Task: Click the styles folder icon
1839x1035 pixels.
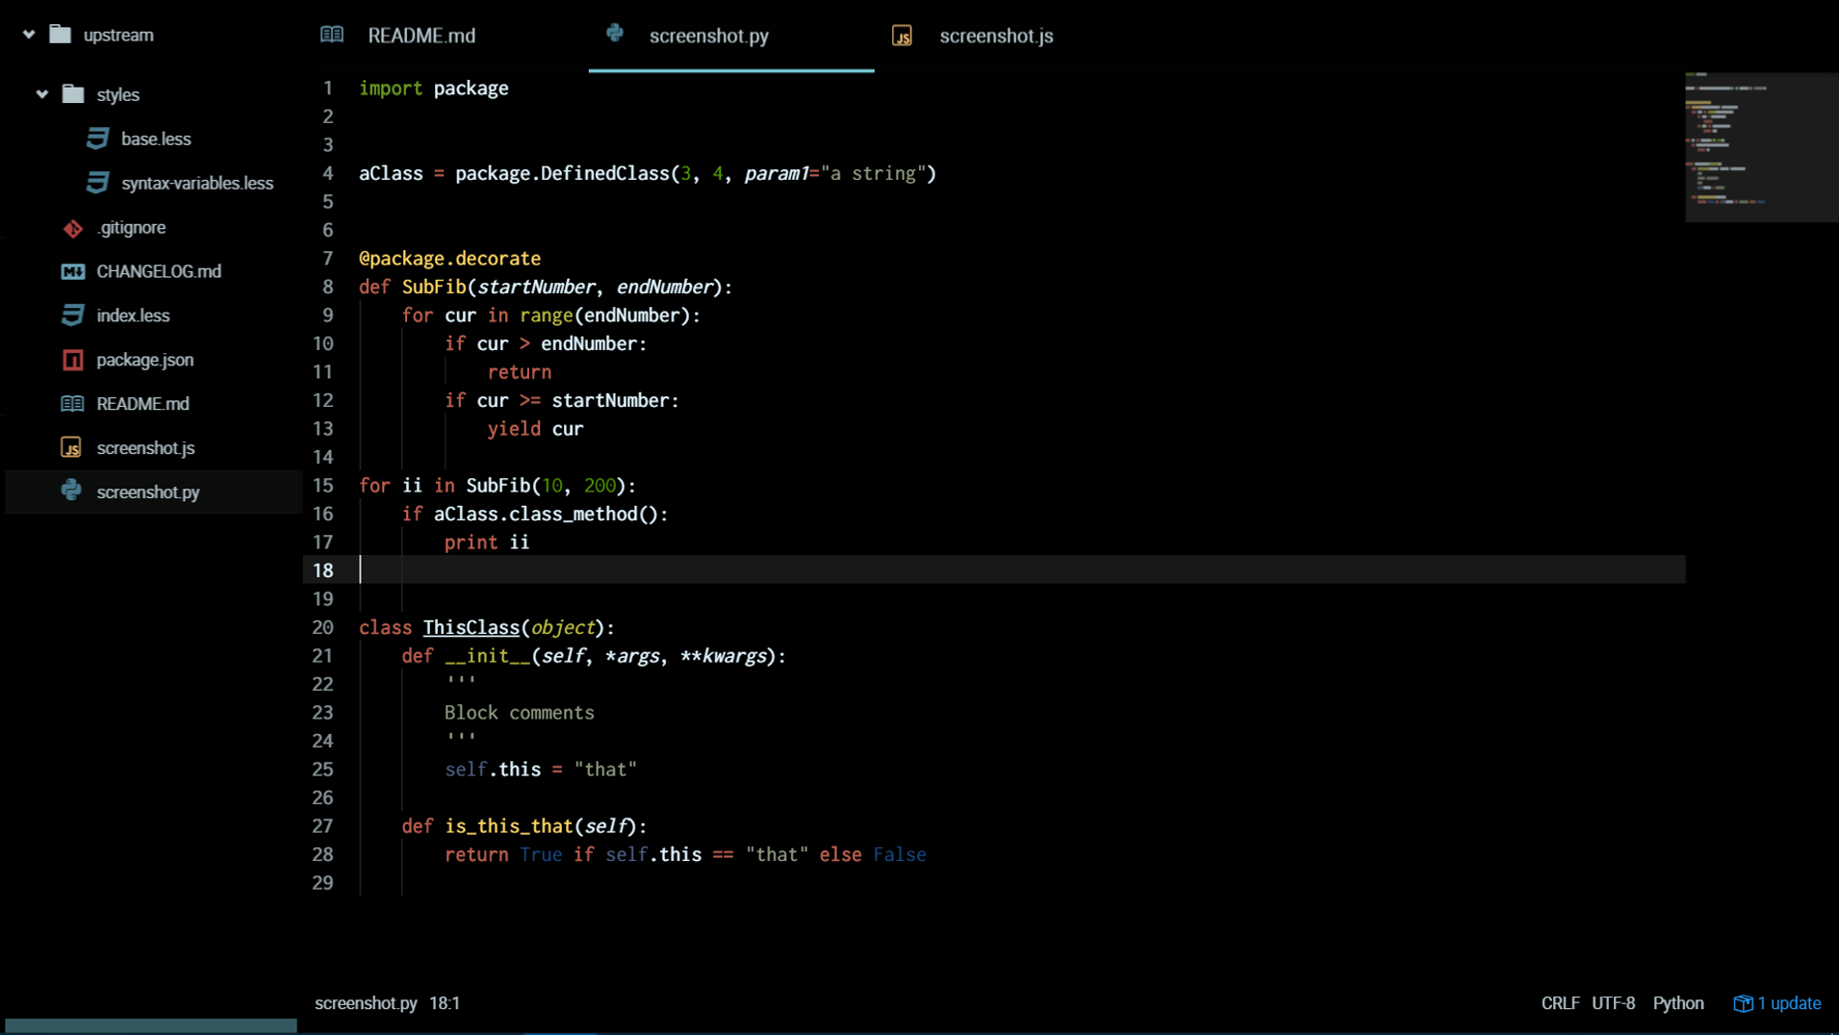Action: [73, 94]
